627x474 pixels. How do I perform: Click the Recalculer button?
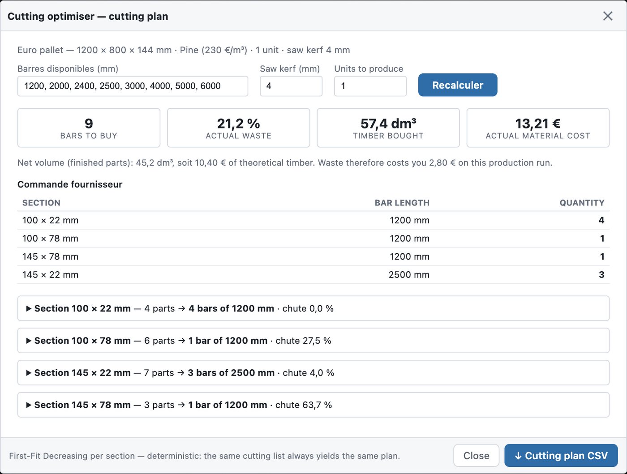458,85
